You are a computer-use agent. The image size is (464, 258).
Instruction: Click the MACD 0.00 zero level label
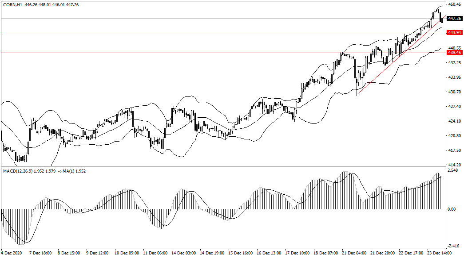point(452,209)
